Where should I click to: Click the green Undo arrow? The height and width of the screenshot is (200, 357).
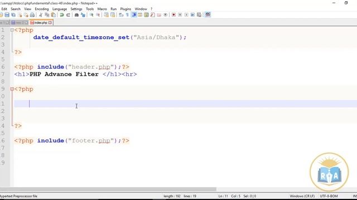click(x=62, y=15)
